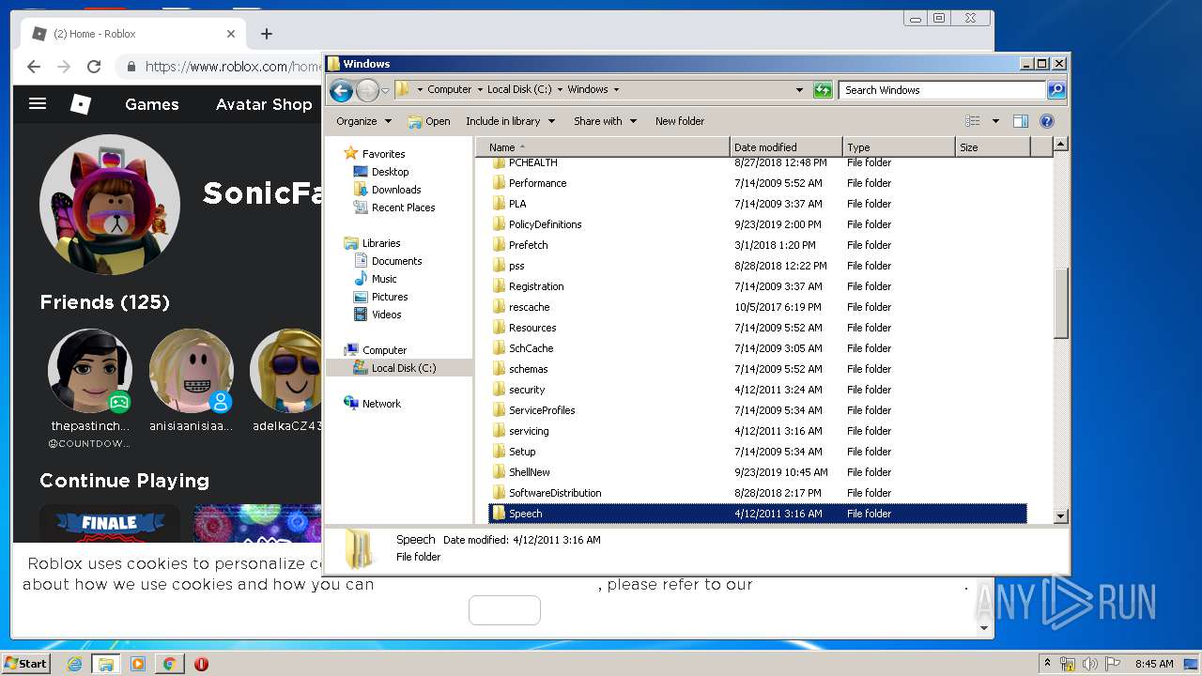Select Videos library
Image resolution: width=1202 pixels, height=676 pixels.
tap(386, 315)
